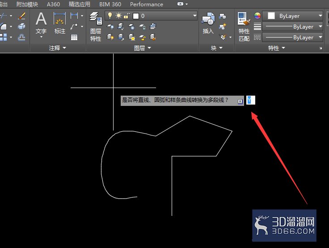Click the multileader icon in annotation panel
The width and height of the screenshot is (329, 248).
[74, 27]
